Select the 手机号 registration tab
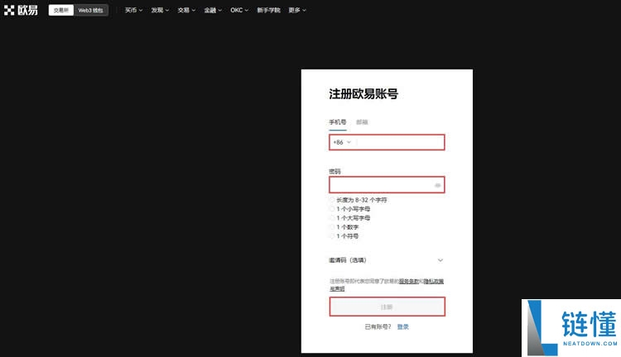 pyautogui.click(x=338, y=122)
